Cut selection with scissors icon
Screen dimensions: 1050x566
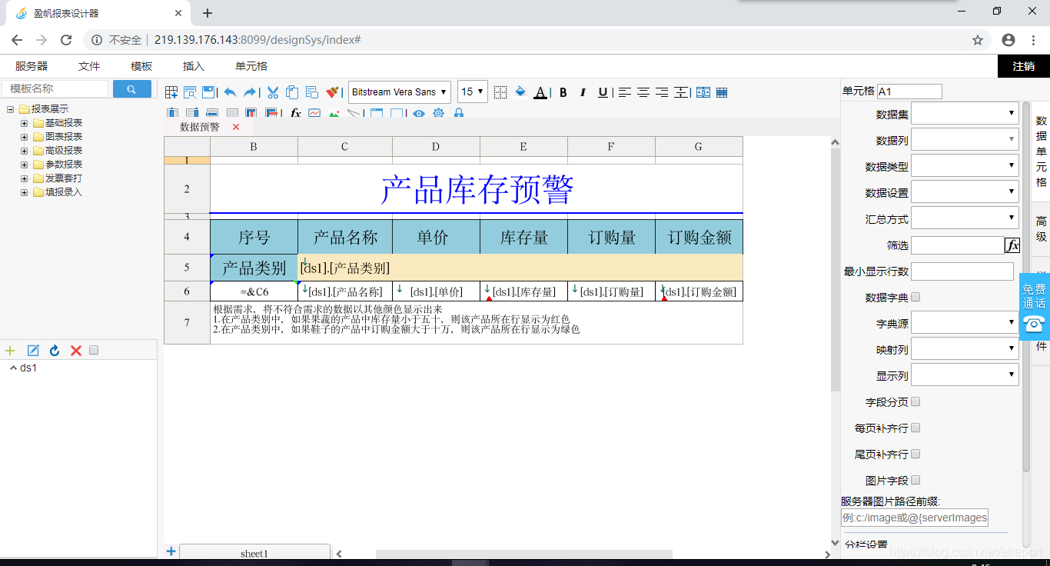pos(273,92)
